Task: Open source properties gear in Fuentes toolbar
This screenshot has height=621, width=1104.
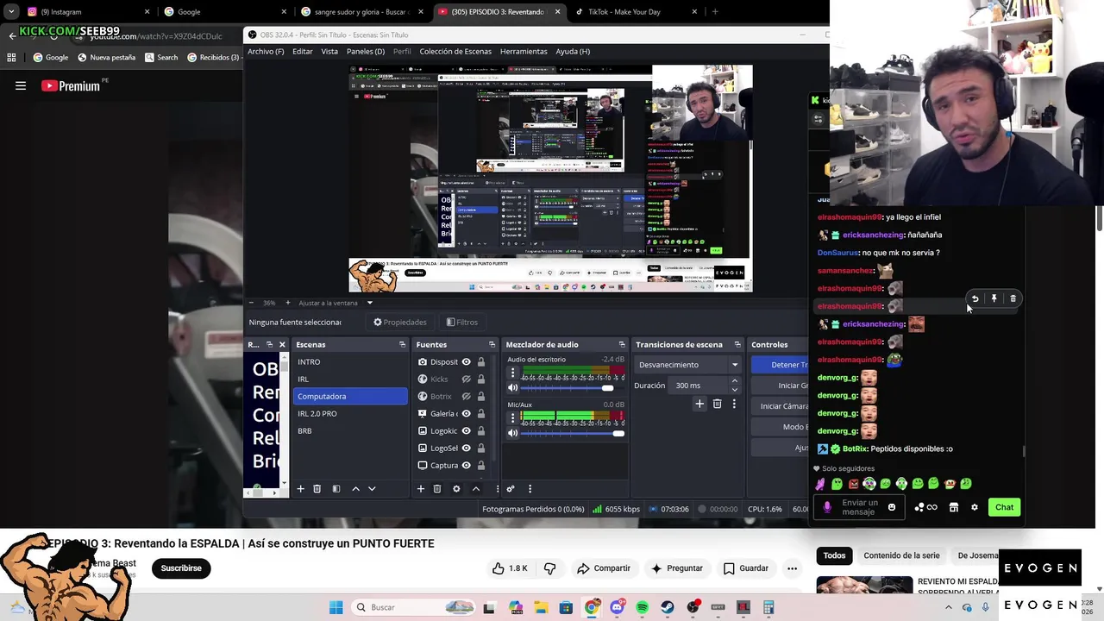Action: coord(456,489)
